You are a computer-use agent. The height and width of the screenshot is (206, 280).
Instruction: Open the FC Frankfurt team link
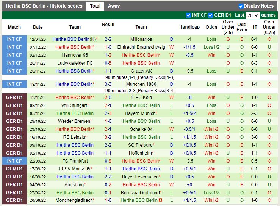coord(75,161)
